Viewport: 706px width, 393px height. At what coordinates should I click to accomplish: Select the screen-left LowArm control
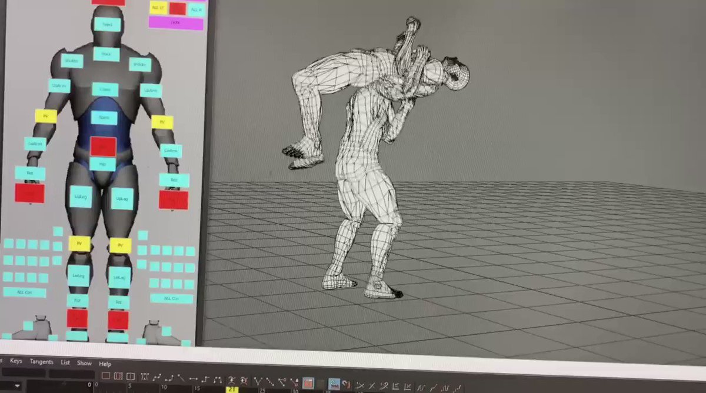[35, 144]
